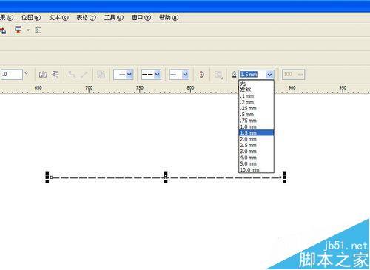Select 3.0 mm outline width
Image resolution: width=370 pixels, height=270 pixels.
coord(256,152)
